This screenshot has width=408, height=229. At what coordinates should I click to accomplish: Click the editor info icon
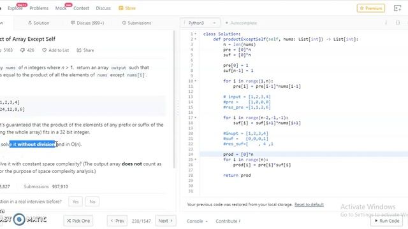(x=386, y=23)
